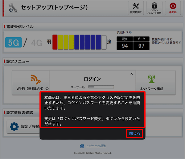Click the ピーク reception value 97
This screenshot has width=185, height=159.
(141, 46)
